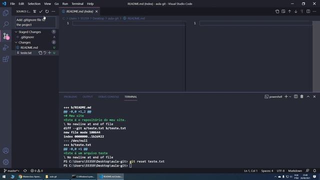Switch to the C:\Windows\system taskbar window
Viewport: 320px width, 180px height.
tap(83, 176)
